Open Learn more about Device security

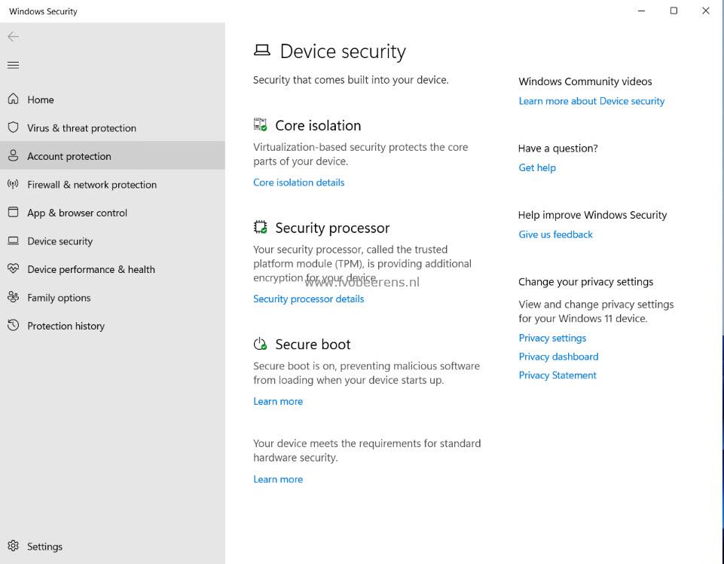(591, 101)
